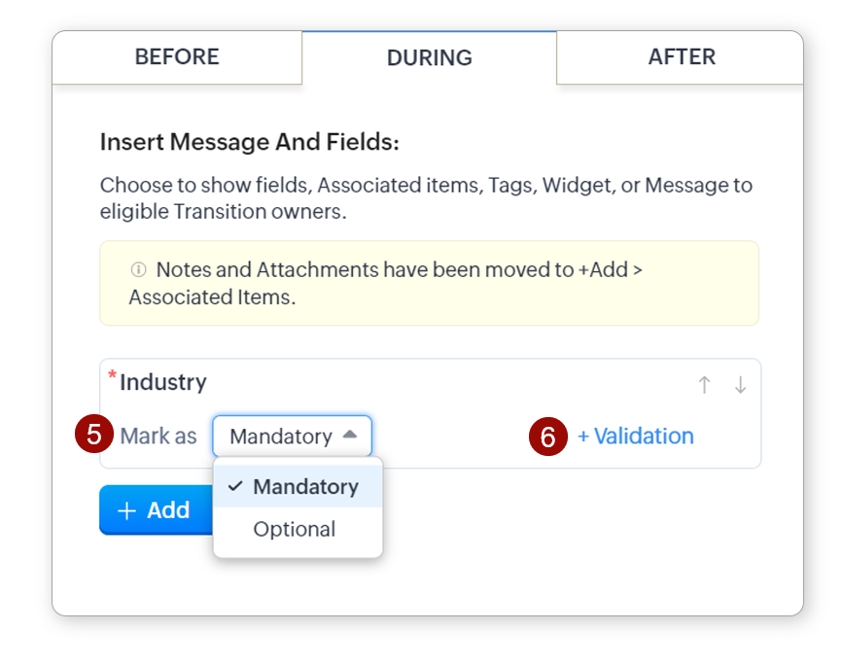Click the plus icon on the Add button

[x=126, y=510]
